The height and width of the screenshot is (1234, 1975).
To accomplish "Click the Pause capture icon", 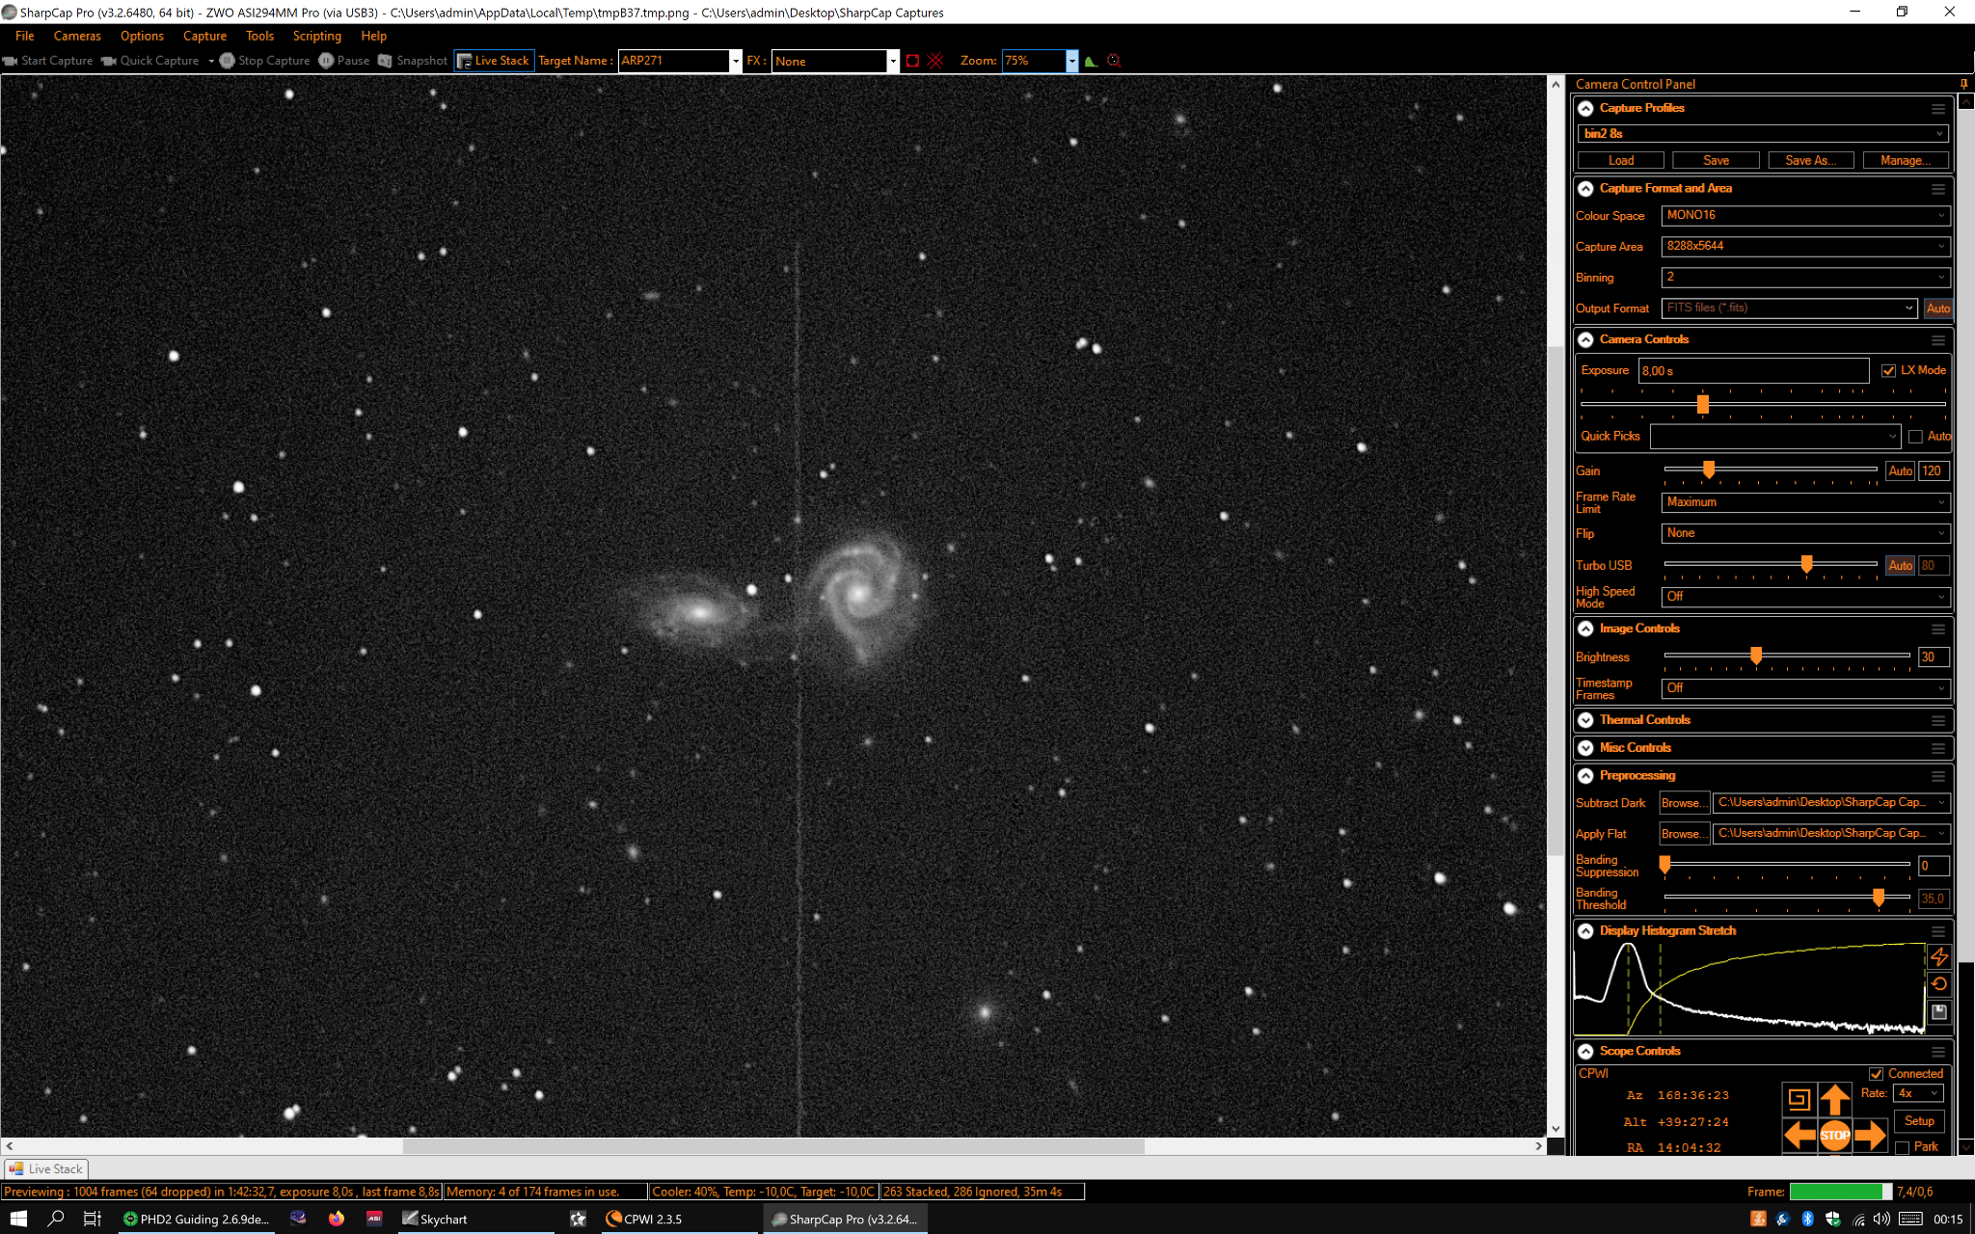I will 326,61.
